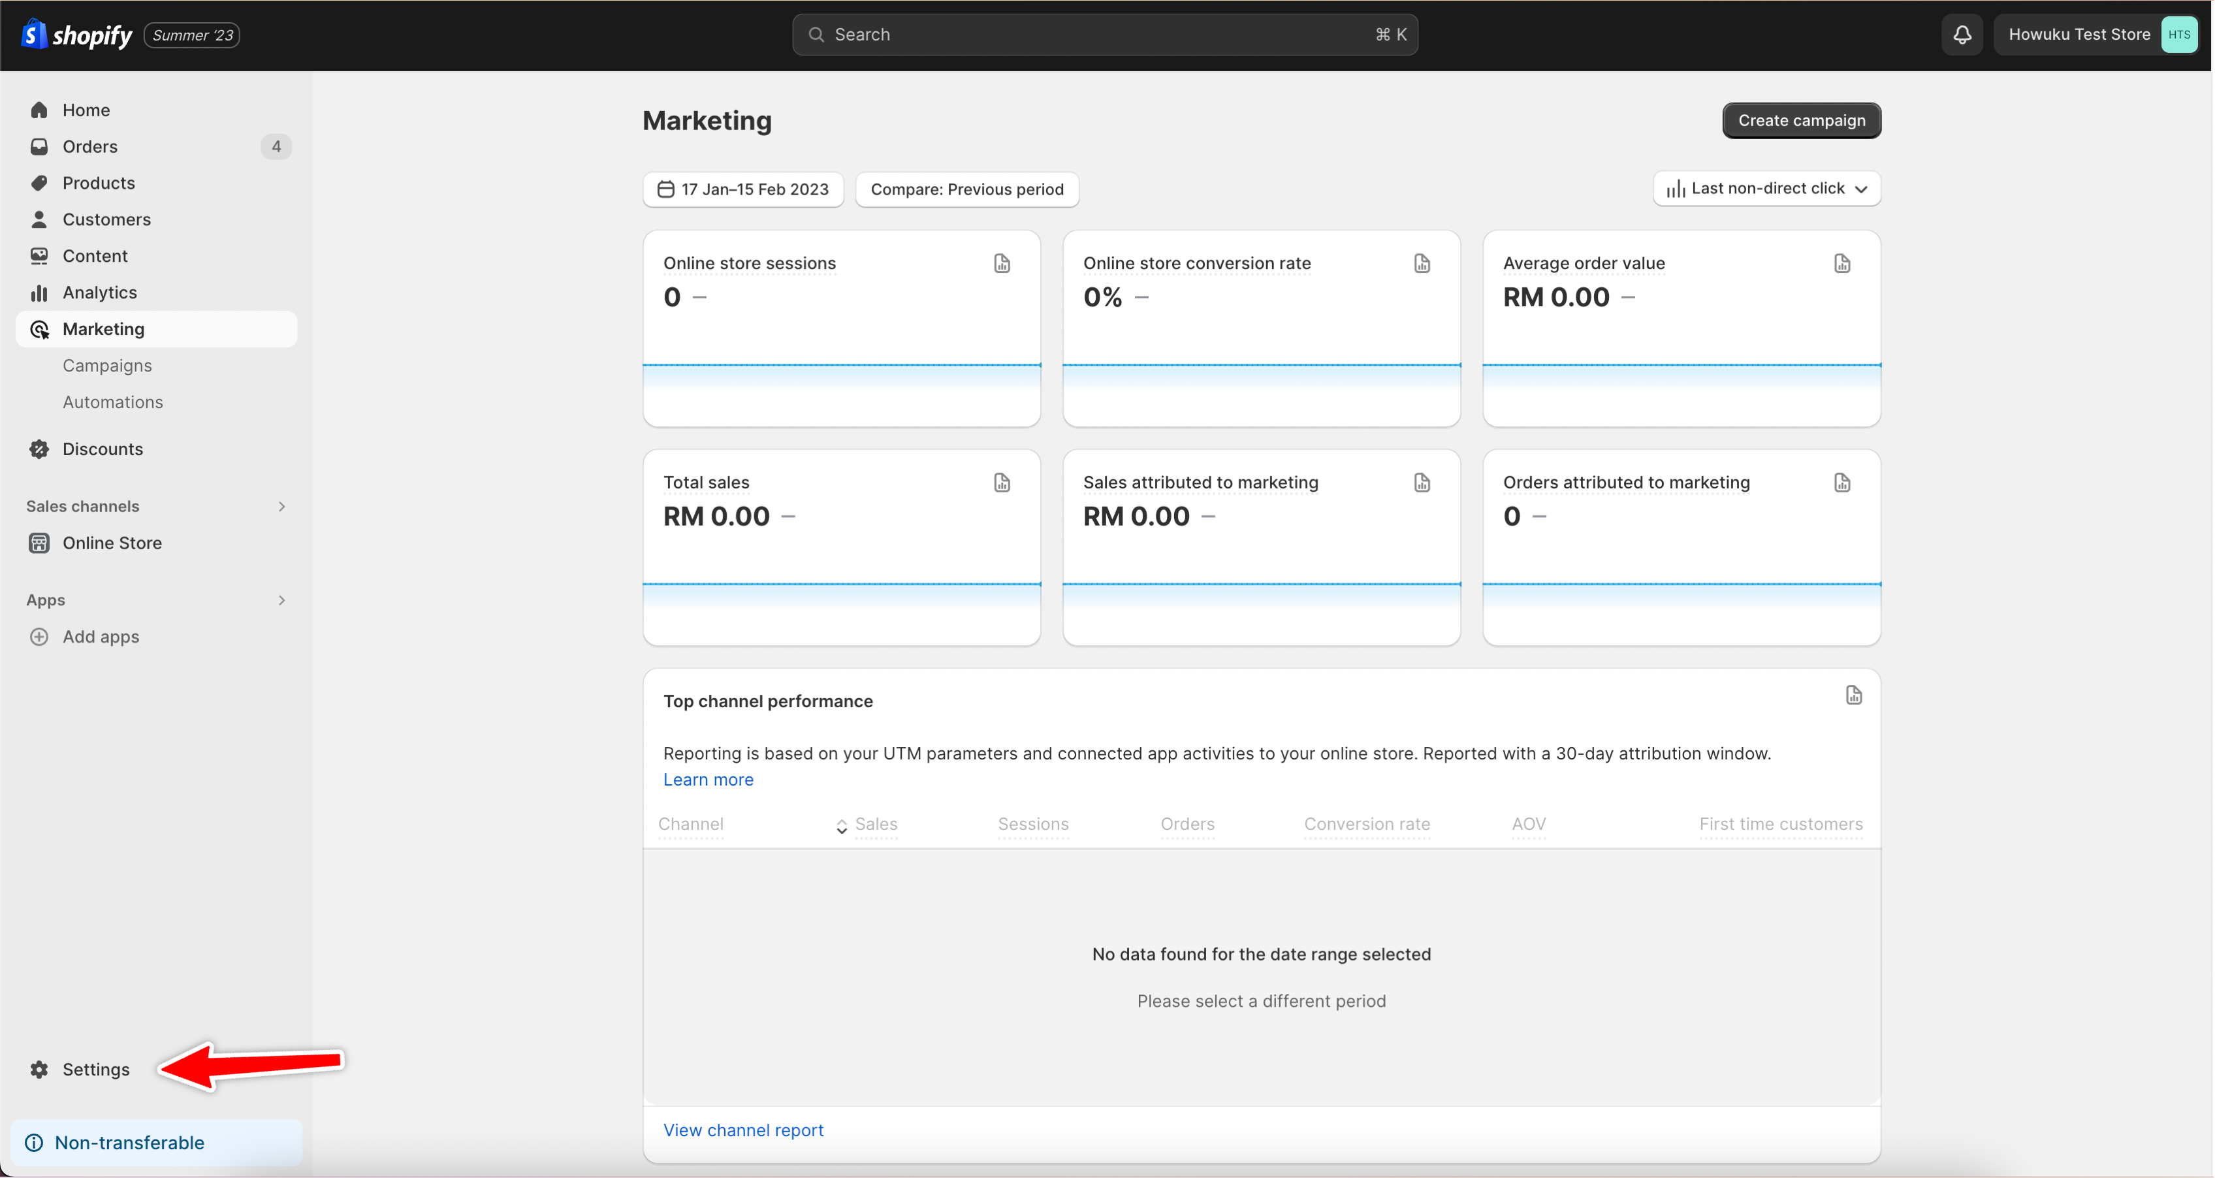Expand the Apps section chevron
This screenshot has height=1178, width=2215.
point(281,600)
